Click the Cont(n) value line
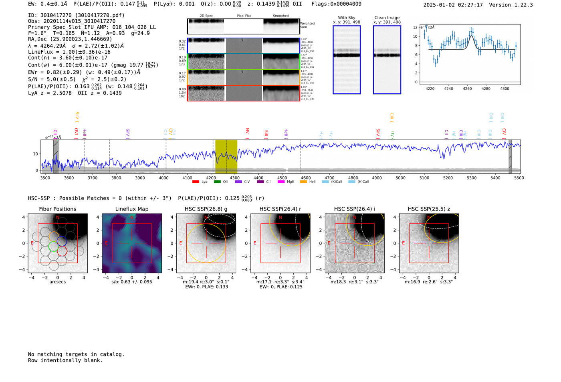 [68, 58]
